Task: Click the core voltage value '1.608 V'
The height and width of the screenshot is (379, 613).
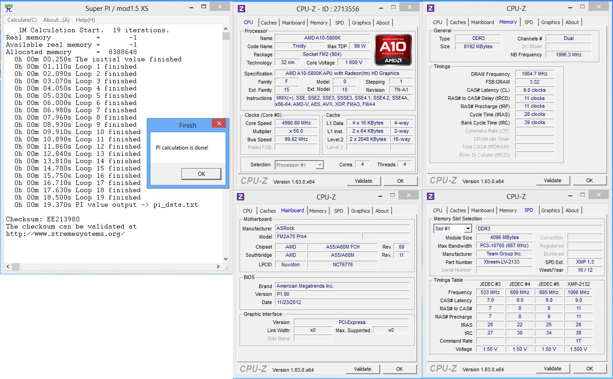Action: point(354,63)
